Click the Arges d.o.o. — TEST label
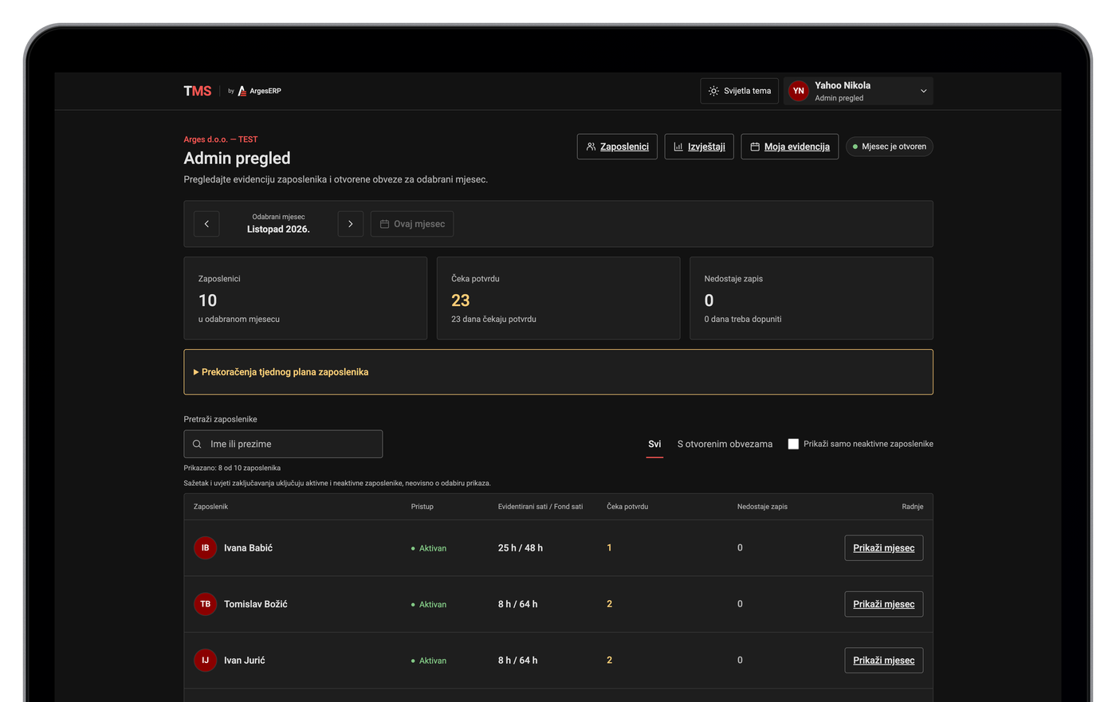Viewport: 1116px width, 702px height. [x=221, y=139]
